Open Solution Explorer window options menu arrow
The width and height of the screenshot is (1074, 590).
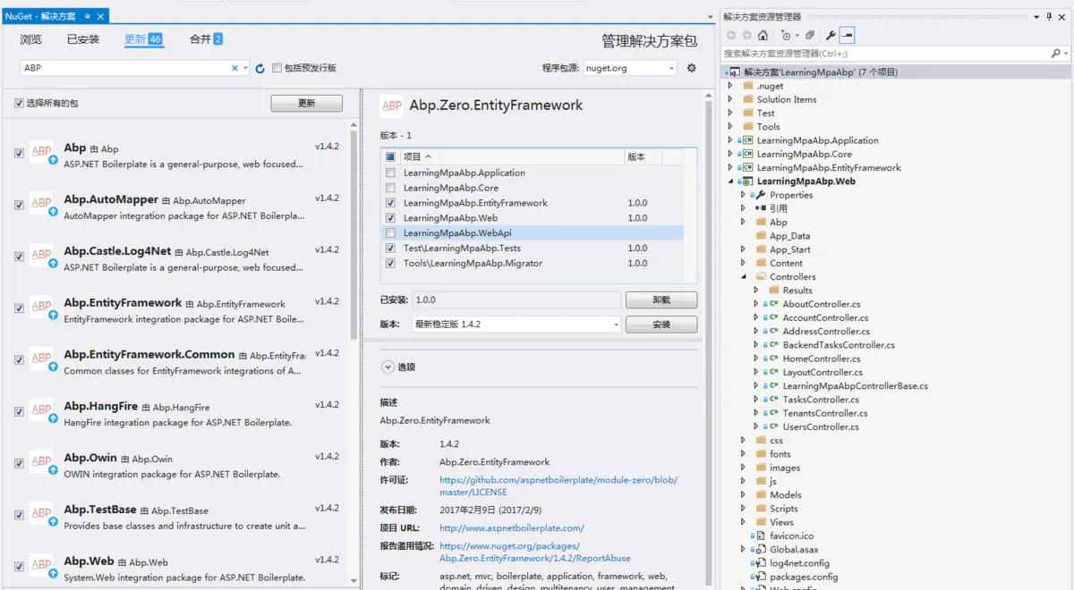tap(1036, 17)
